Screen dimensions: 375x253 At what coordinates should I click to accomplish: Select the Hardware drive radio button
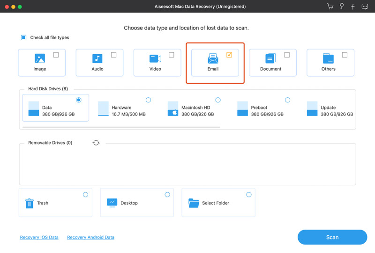[x=148, y=100]
